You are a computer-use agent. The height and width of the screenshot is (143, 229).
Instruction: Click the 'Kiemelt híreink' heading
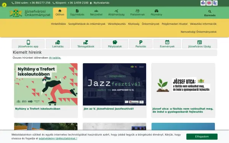point(27,52)
